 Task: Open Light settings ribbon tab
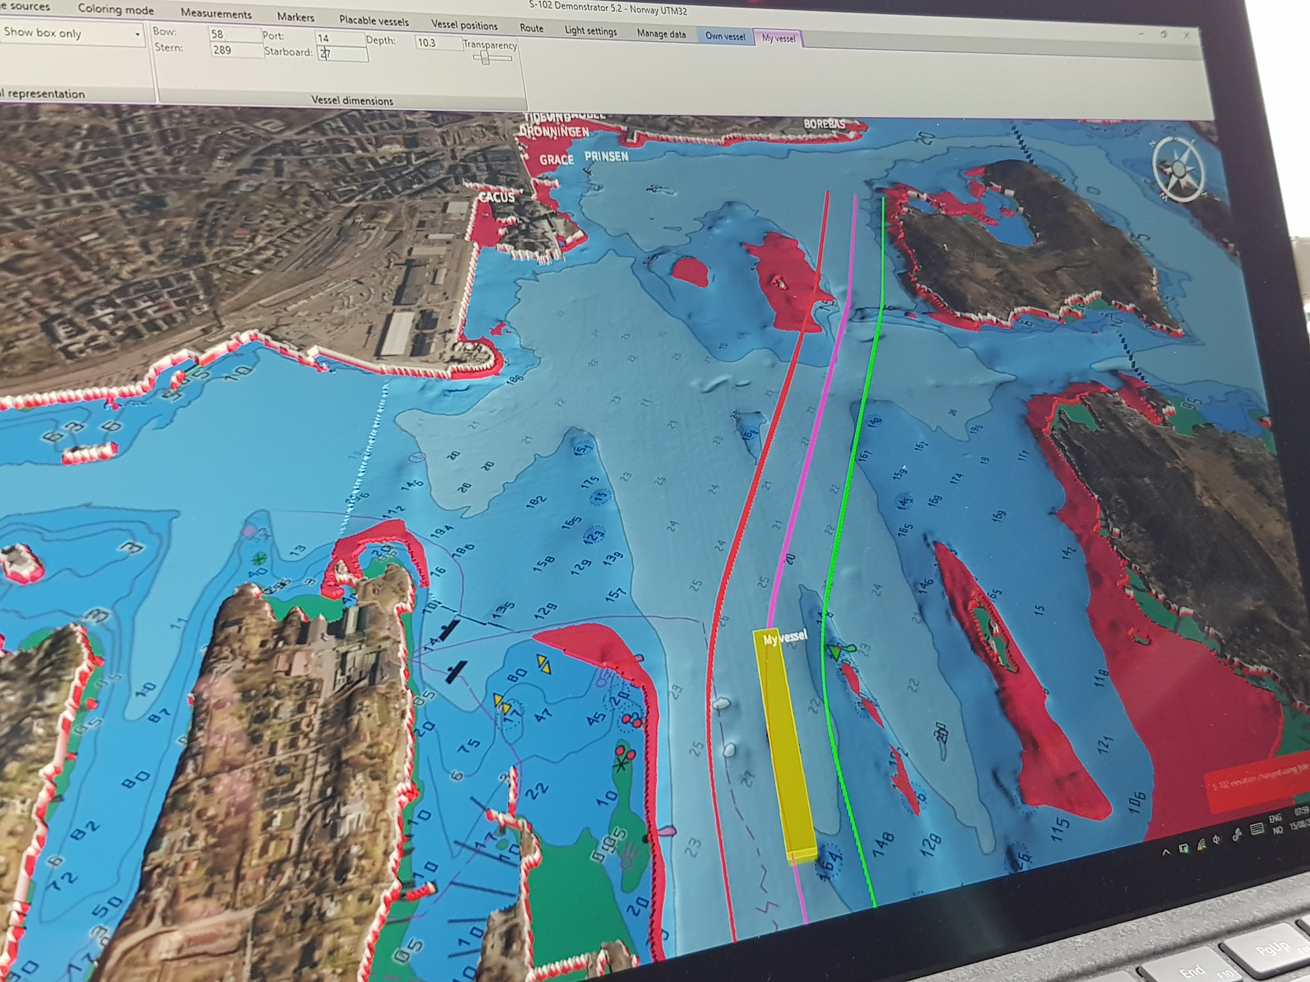pyautogui.click(x=590, y=31)
